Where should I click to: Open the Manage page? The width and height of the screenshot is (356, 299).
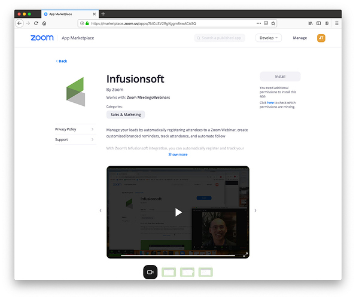pyautogui.click(x=300, y=38)
